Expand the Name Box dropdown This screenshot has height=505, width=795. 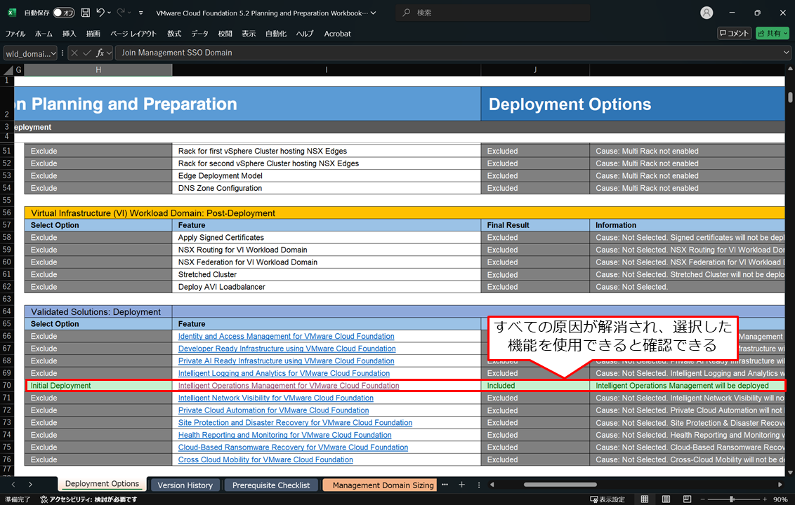coord(54,53)
